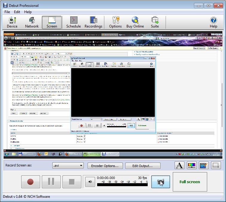Image resolution: width=226 pixels, height=202 pixels.
Task: Select the Device webcam capture source
Action: coord(12,22)
